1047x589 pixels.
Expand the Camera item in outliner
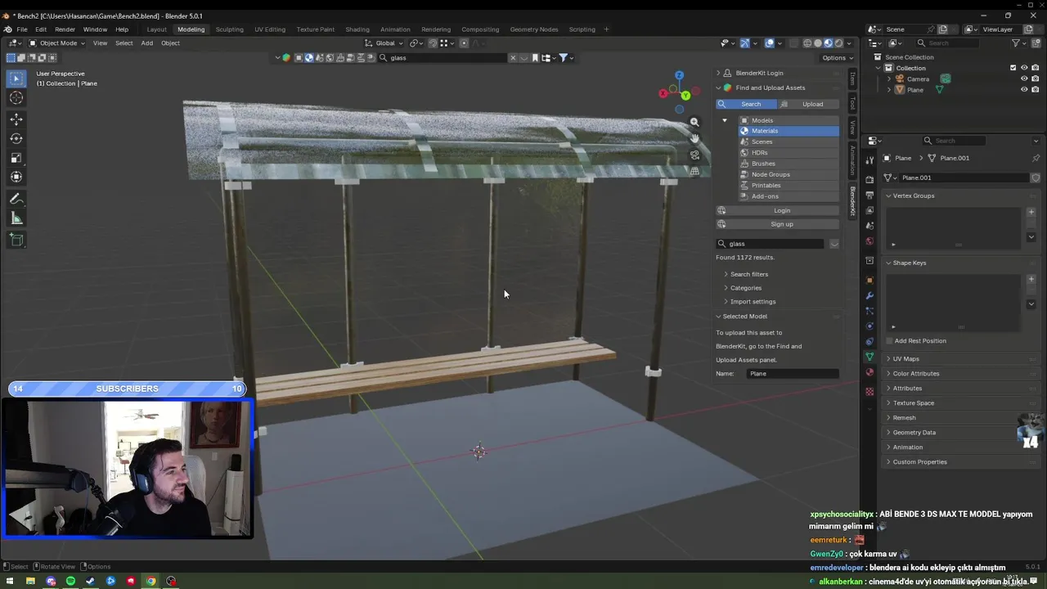coord(889,79)
